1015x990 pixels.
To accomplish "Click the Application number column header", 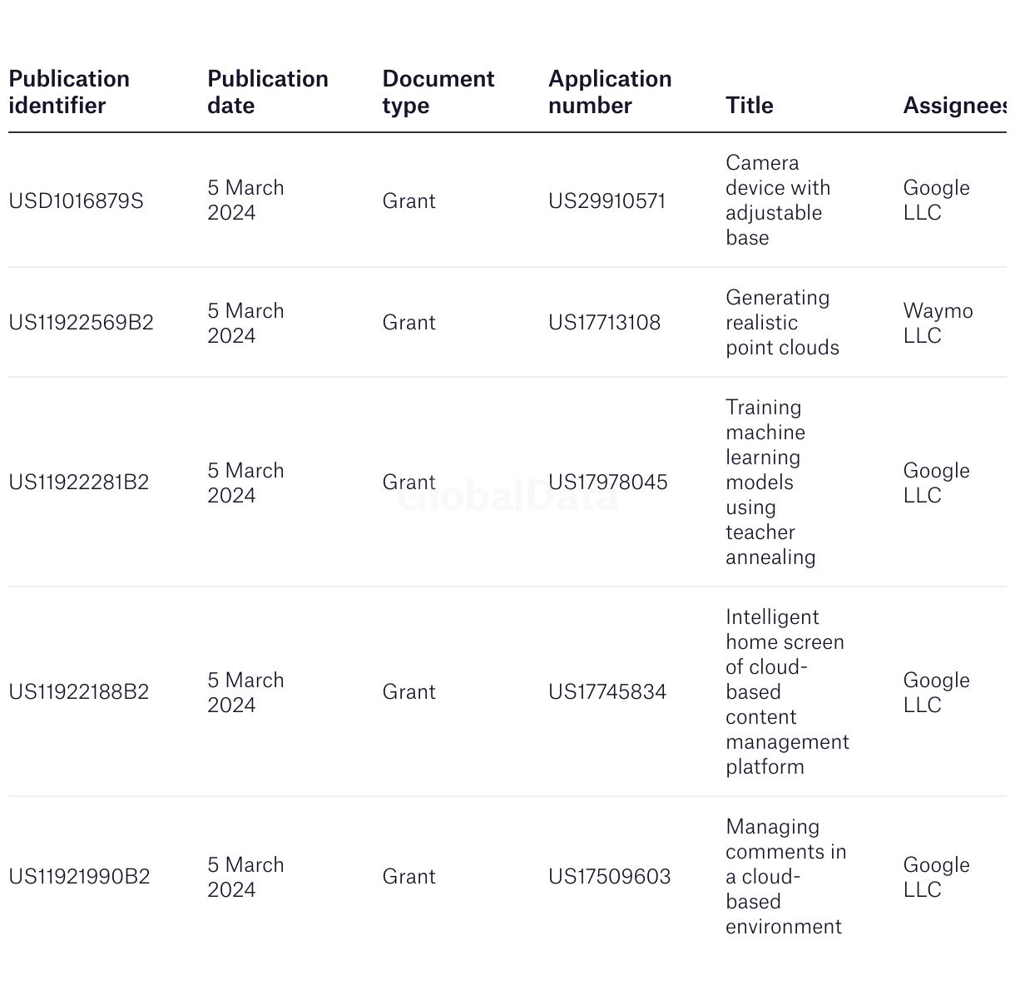I will point(609,92).
